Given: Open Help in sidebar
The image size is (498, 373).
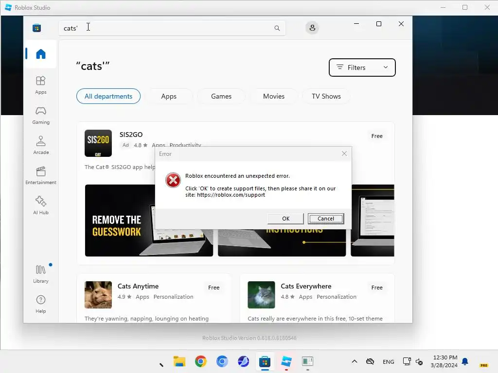Looking at the screenshot, I should click(x=41, y=304).
